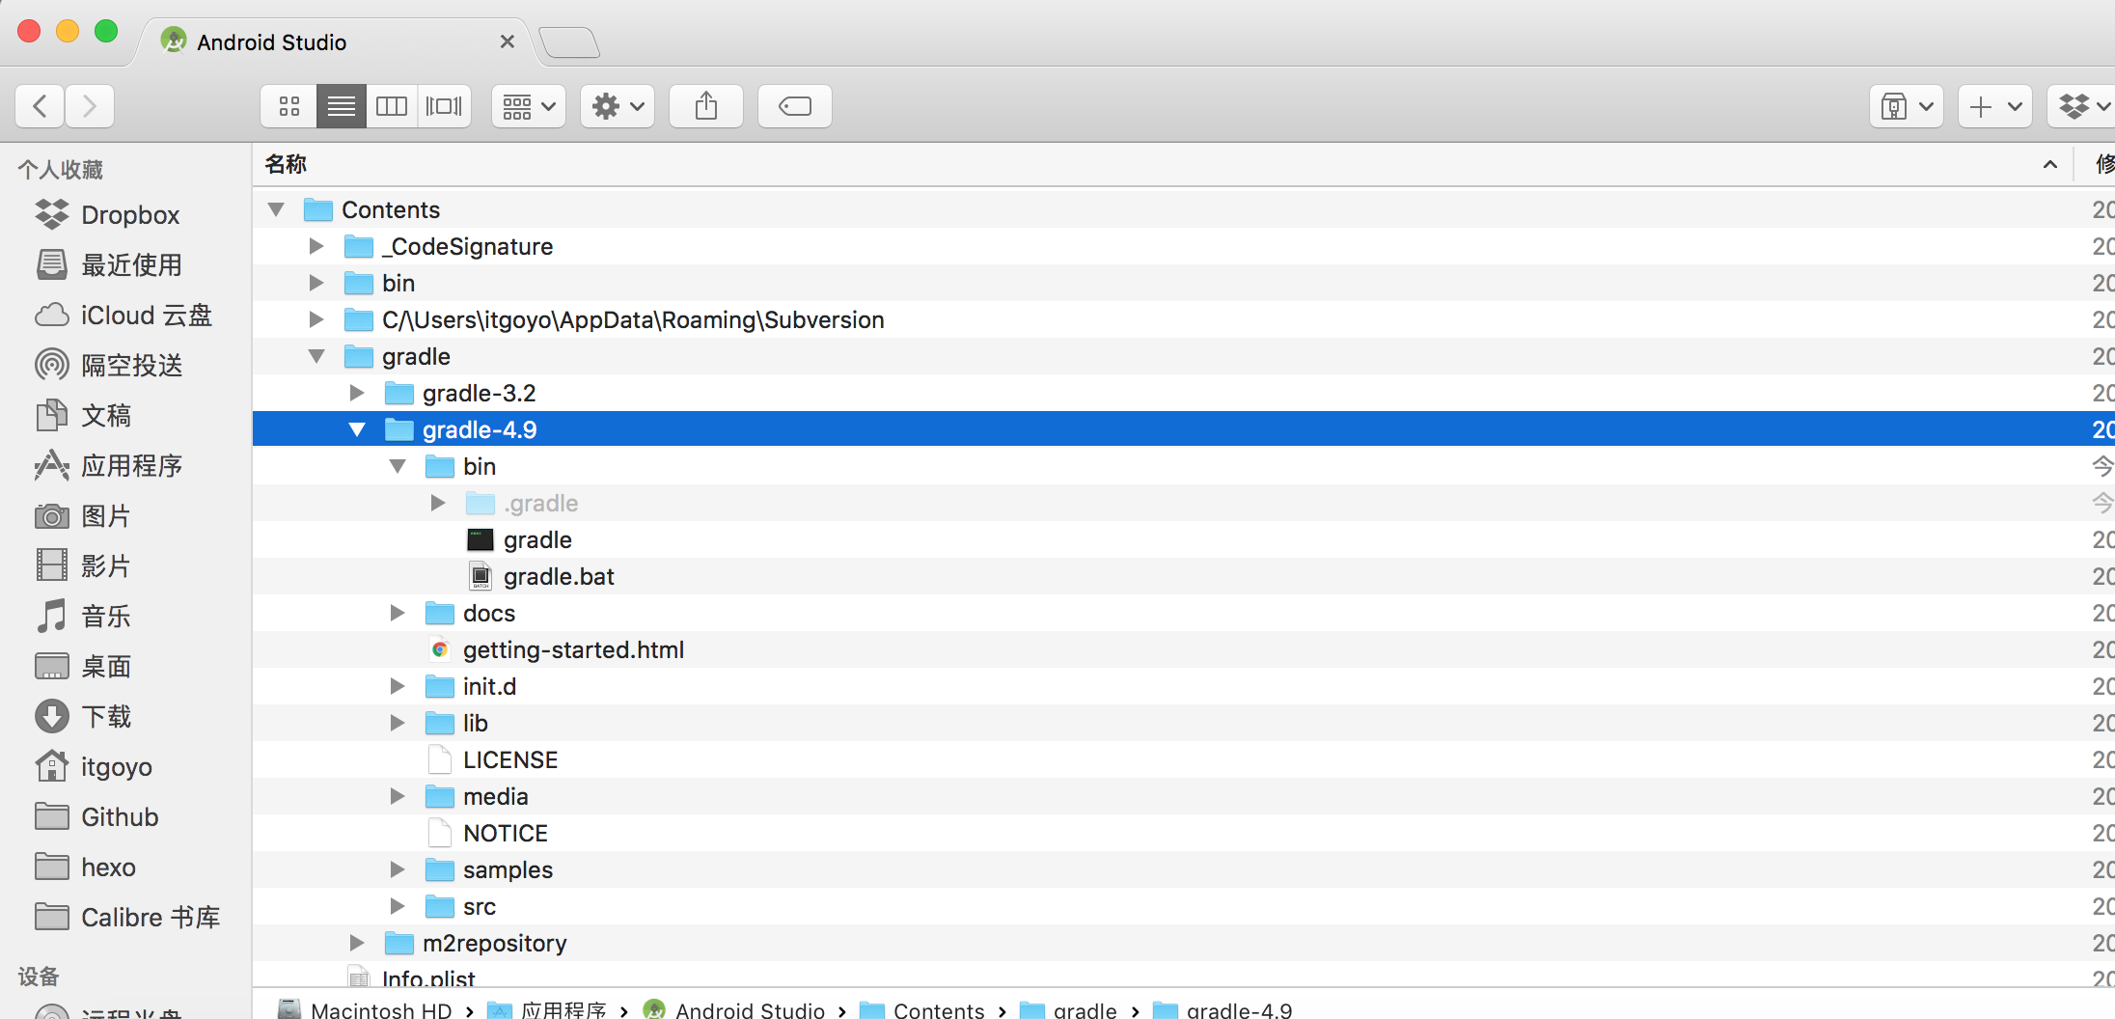Go to gradle-4.9 in path bar

click(1222, 1009)
